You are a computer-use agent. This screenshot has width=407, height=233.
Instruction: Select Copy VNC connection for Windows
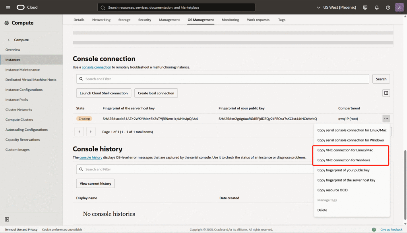[x=343, y=160]
